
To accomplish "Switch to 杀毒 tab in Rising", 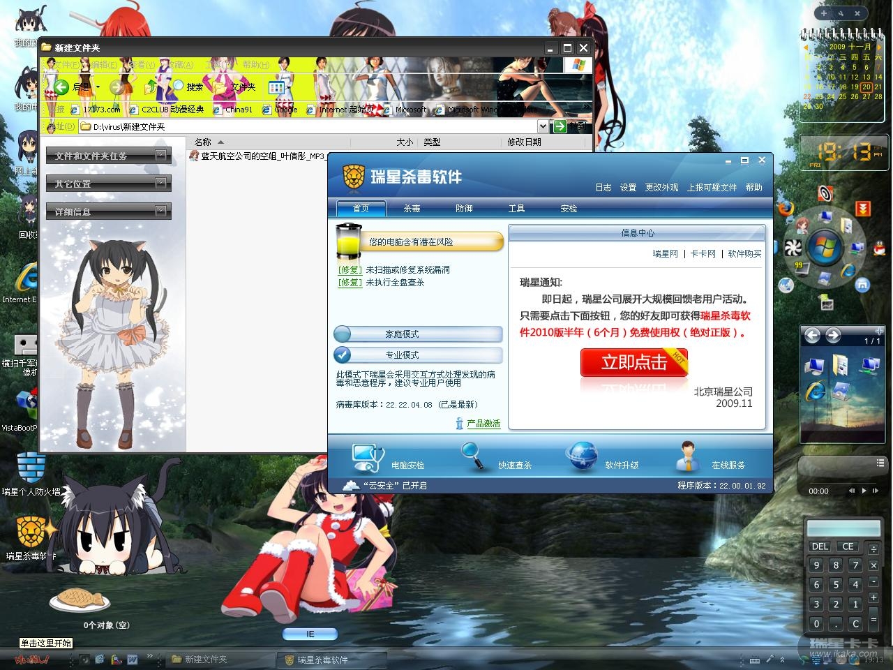I will click(x=412, y=208).
